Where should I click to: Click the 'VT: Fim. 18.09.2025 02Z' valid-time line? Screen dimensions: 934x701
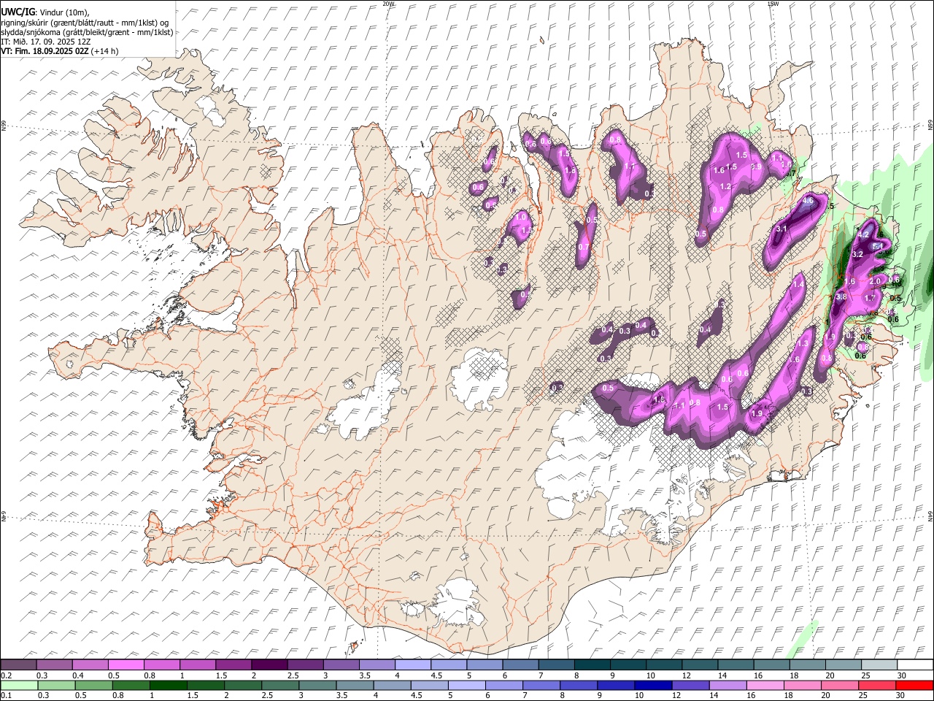click(45, 51)
